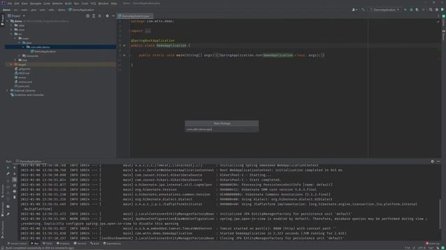The width and height of the screenshot is (446, 250).
Task: Open the View menu
Action: point(24,3)
